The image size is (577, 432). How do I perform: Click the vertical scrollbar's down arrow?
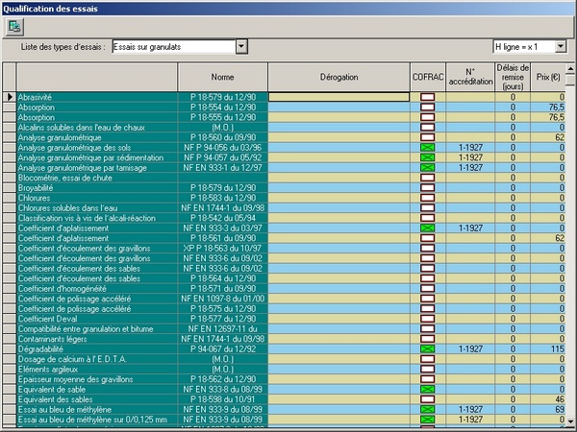570,420
